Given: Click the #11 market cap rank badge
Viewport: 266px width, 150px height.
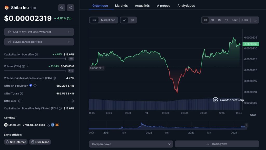Looking at the screenshot, I should pyautogui.click(x=71, y=59).
